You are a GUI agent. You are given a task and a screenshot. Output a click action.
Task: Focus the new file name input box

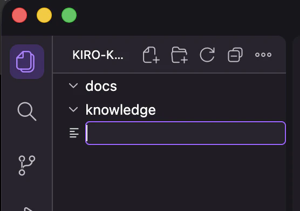pyautogui.click(x=186, y=133)
